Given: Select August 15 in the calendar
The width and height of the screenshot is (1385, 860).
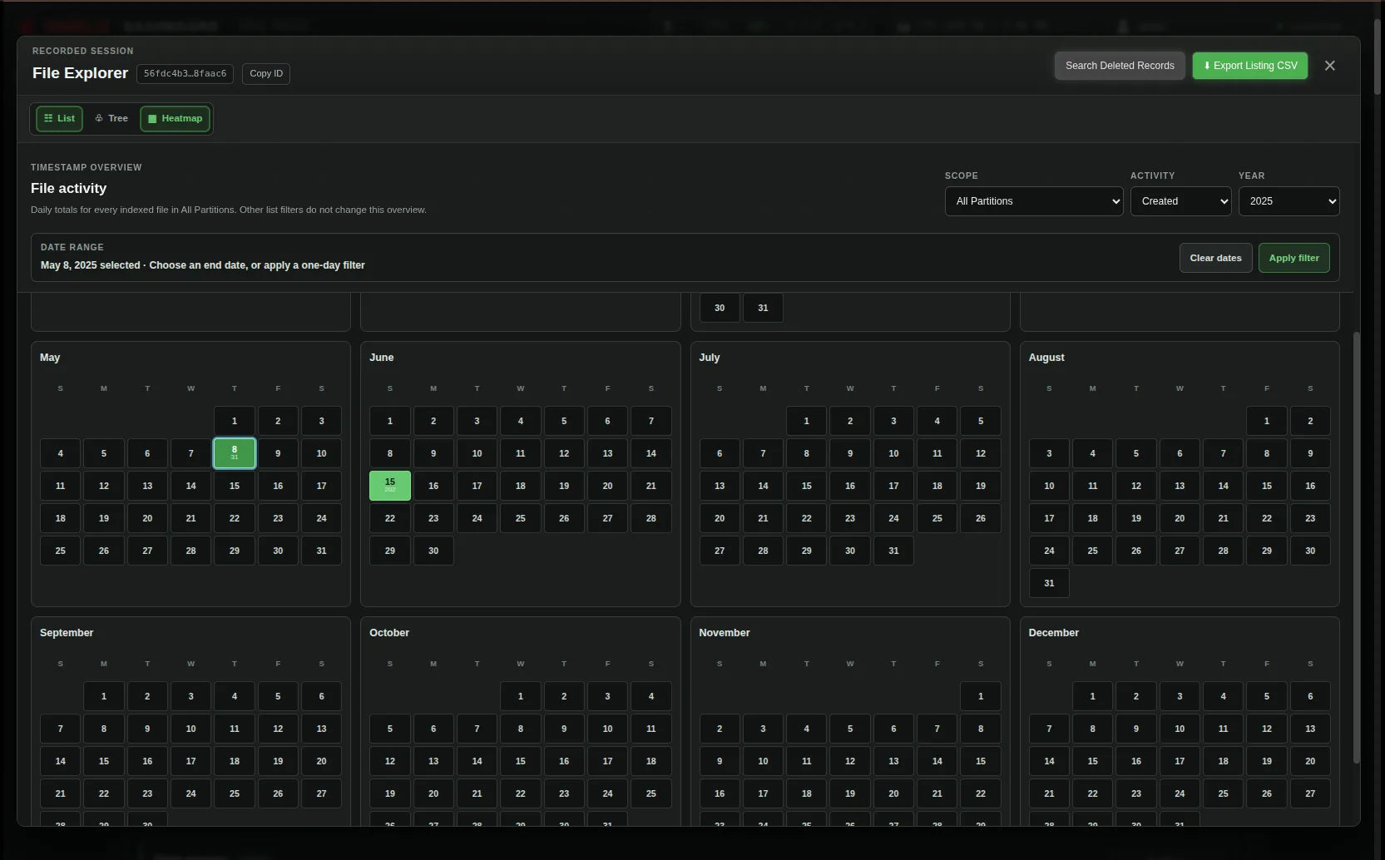Looking at the screenshot, I should [x=1267, y=486].
